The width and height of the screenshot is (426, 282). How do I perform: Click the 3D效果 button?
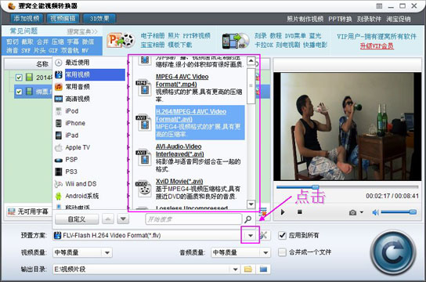coord(99,19)
